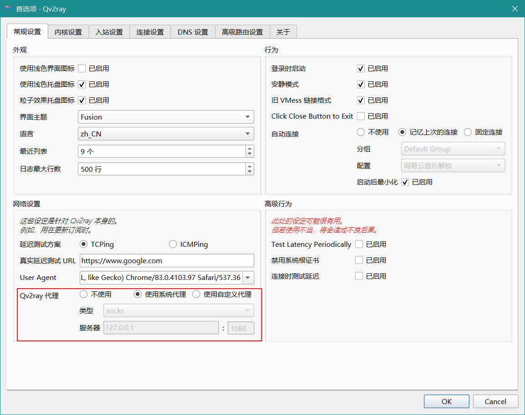Toggle 启动后最小化 checkbox

[405, 182]
